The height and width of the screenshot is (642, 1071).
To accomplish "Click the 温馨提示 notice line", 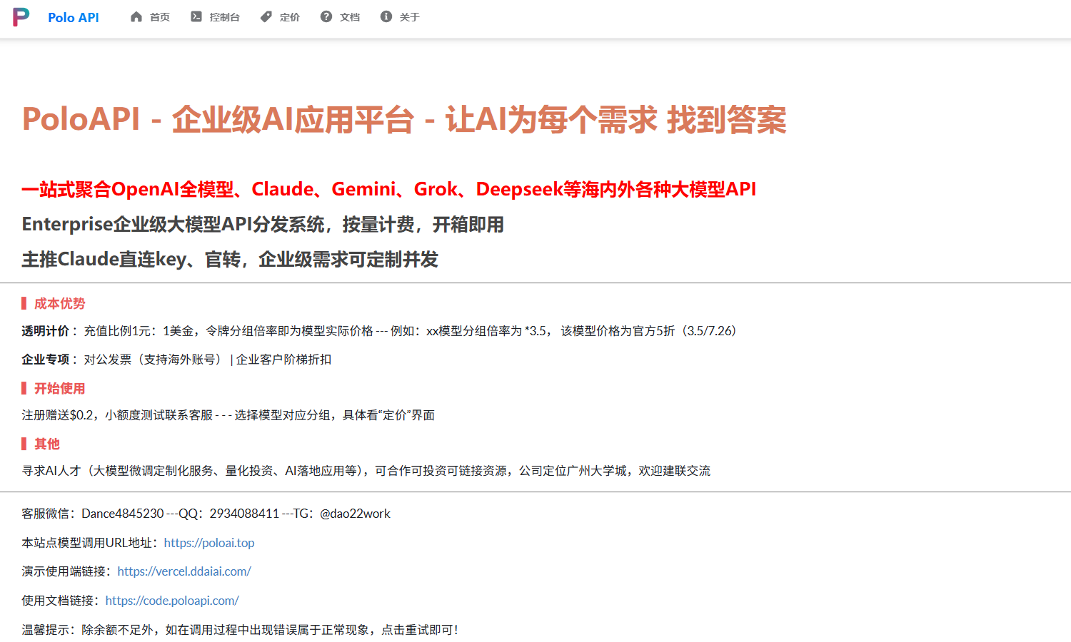I will pos(241,630).
